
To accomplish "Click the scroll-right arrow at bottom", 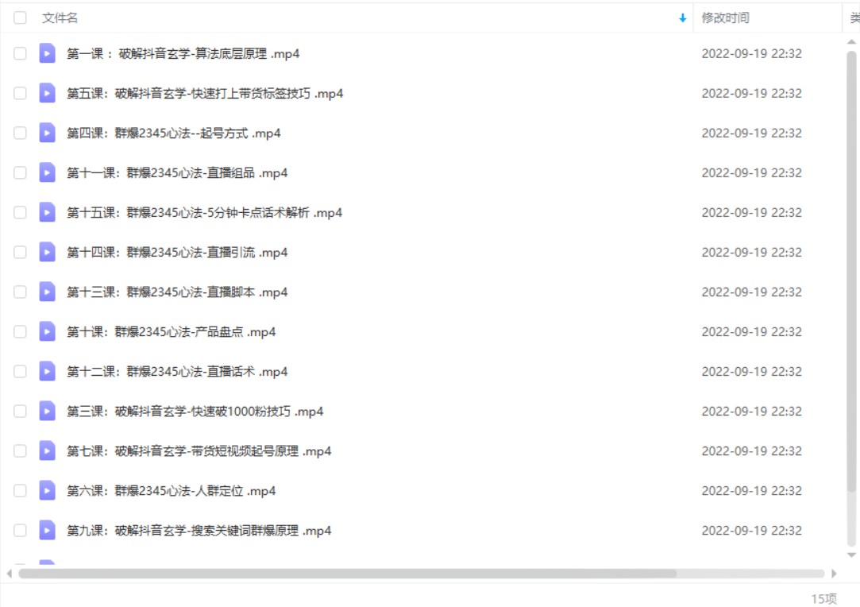I will pos(834,574).
